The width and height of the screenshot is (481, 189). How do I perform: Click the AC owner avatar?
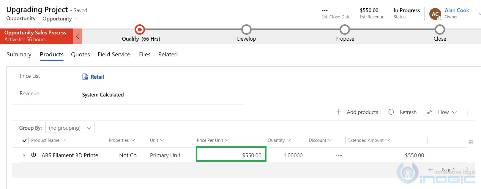click(x=435, y=14)
